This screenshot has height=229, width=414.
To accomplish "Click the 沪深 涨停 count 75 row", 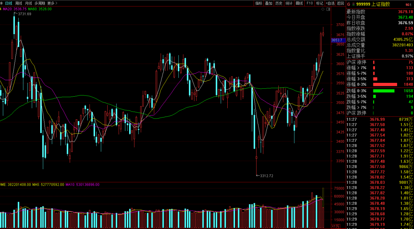I will click(x=380, y=63).
